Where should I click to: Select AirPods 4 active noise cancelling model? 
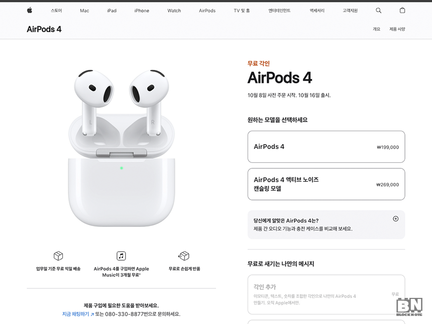tap(326, 184)
